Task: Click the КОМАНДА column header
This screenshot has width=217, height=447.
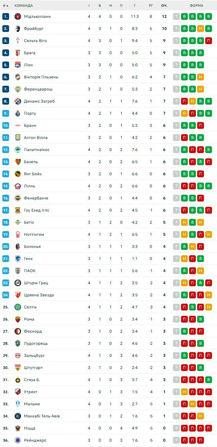Action: coord(24,5)
